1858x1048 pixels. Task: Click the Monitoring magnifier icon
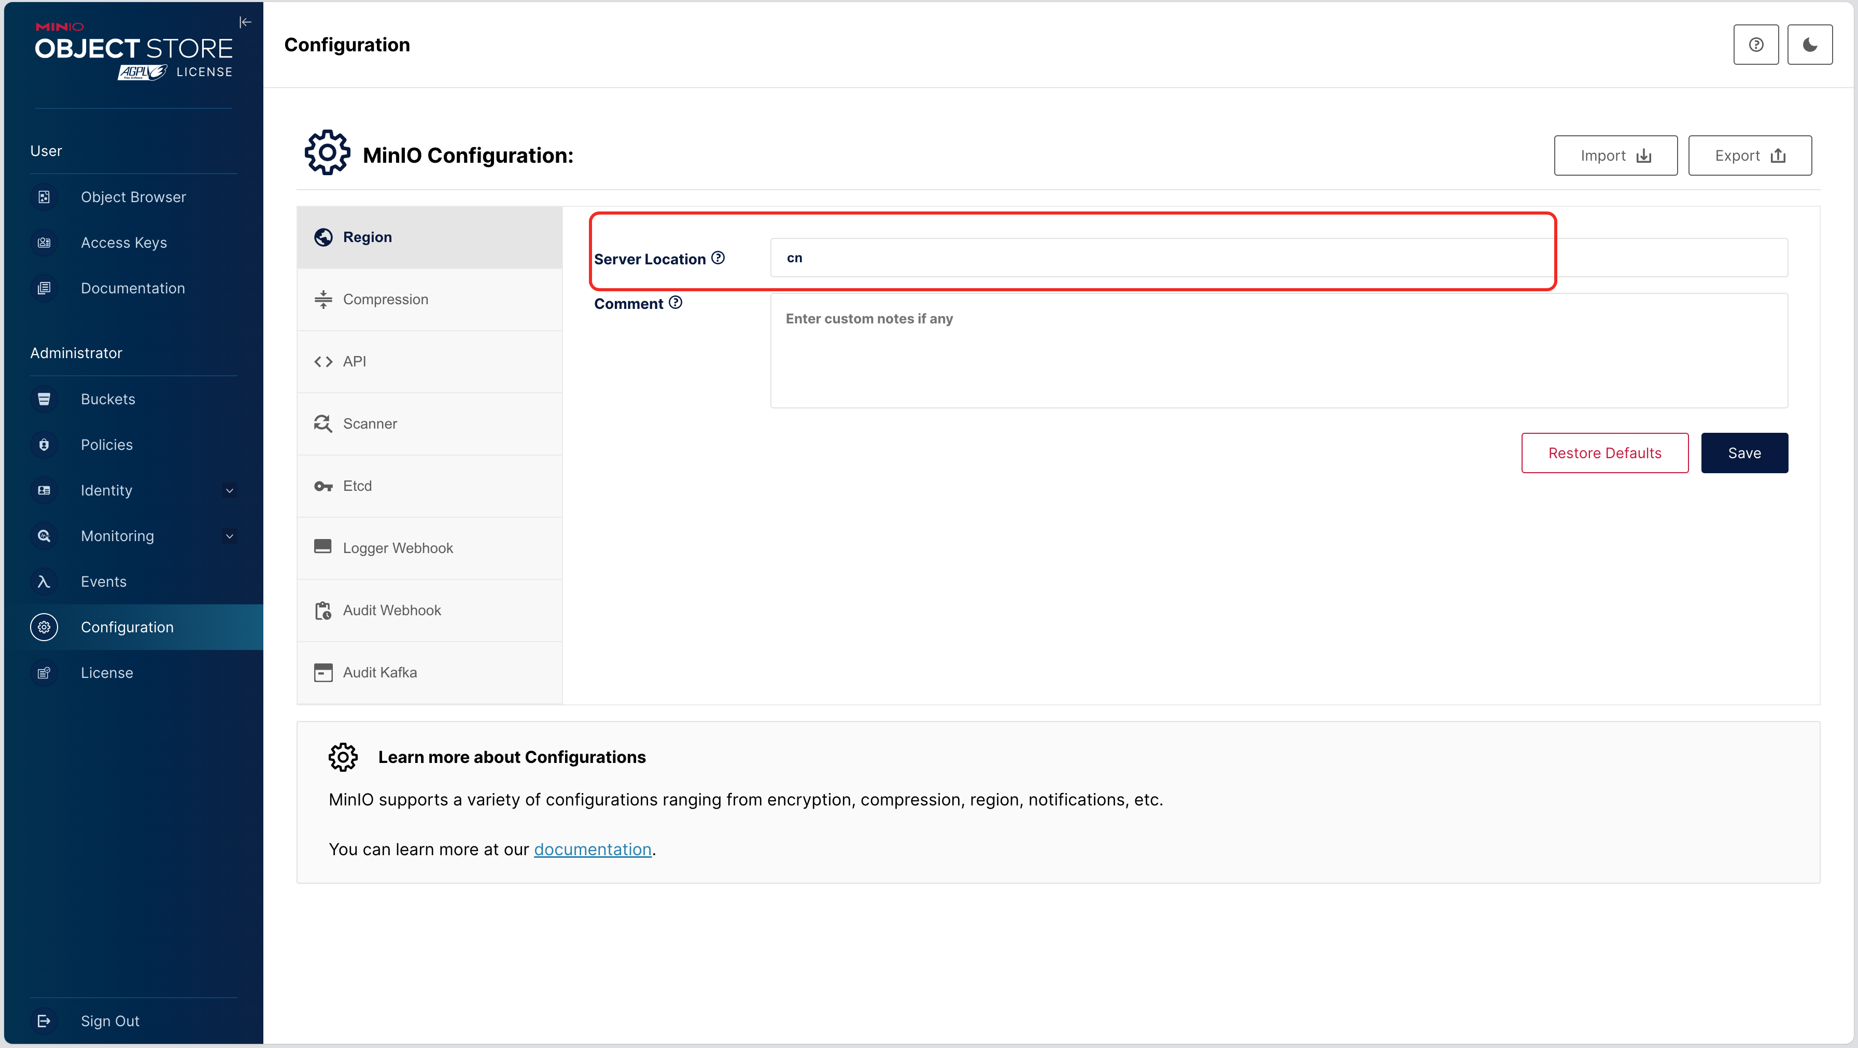(x=44, y=536)
